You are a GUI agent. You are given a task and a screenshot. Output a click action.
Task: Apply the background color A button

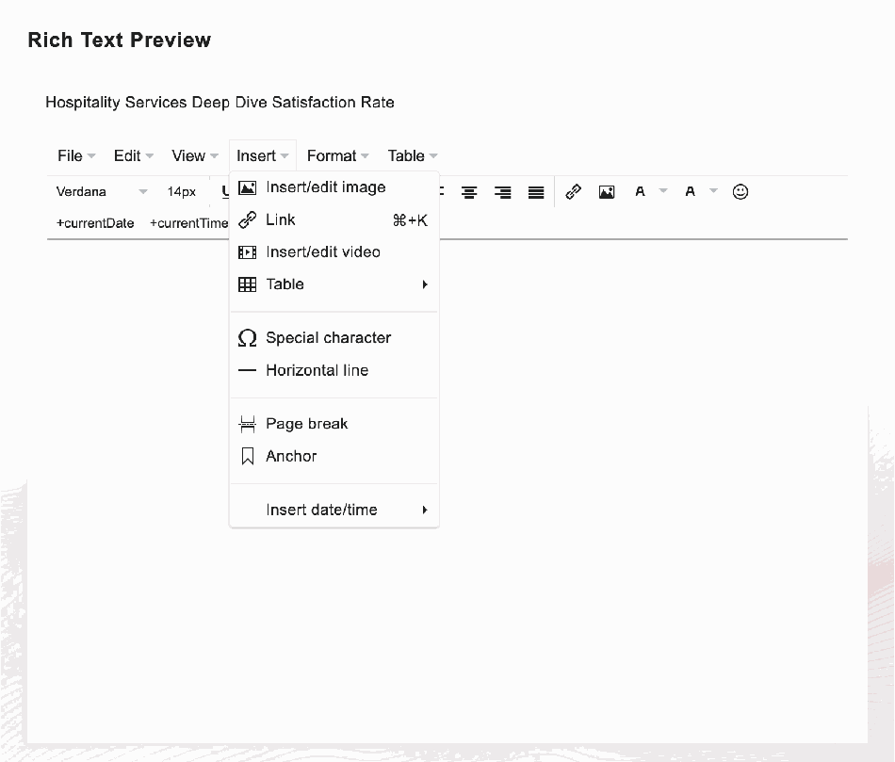(x=690, y=192)
